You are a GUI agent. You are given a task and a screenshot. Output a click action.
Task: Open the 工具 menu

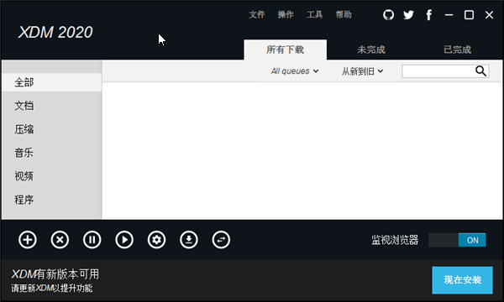click(x=315, y=15)
